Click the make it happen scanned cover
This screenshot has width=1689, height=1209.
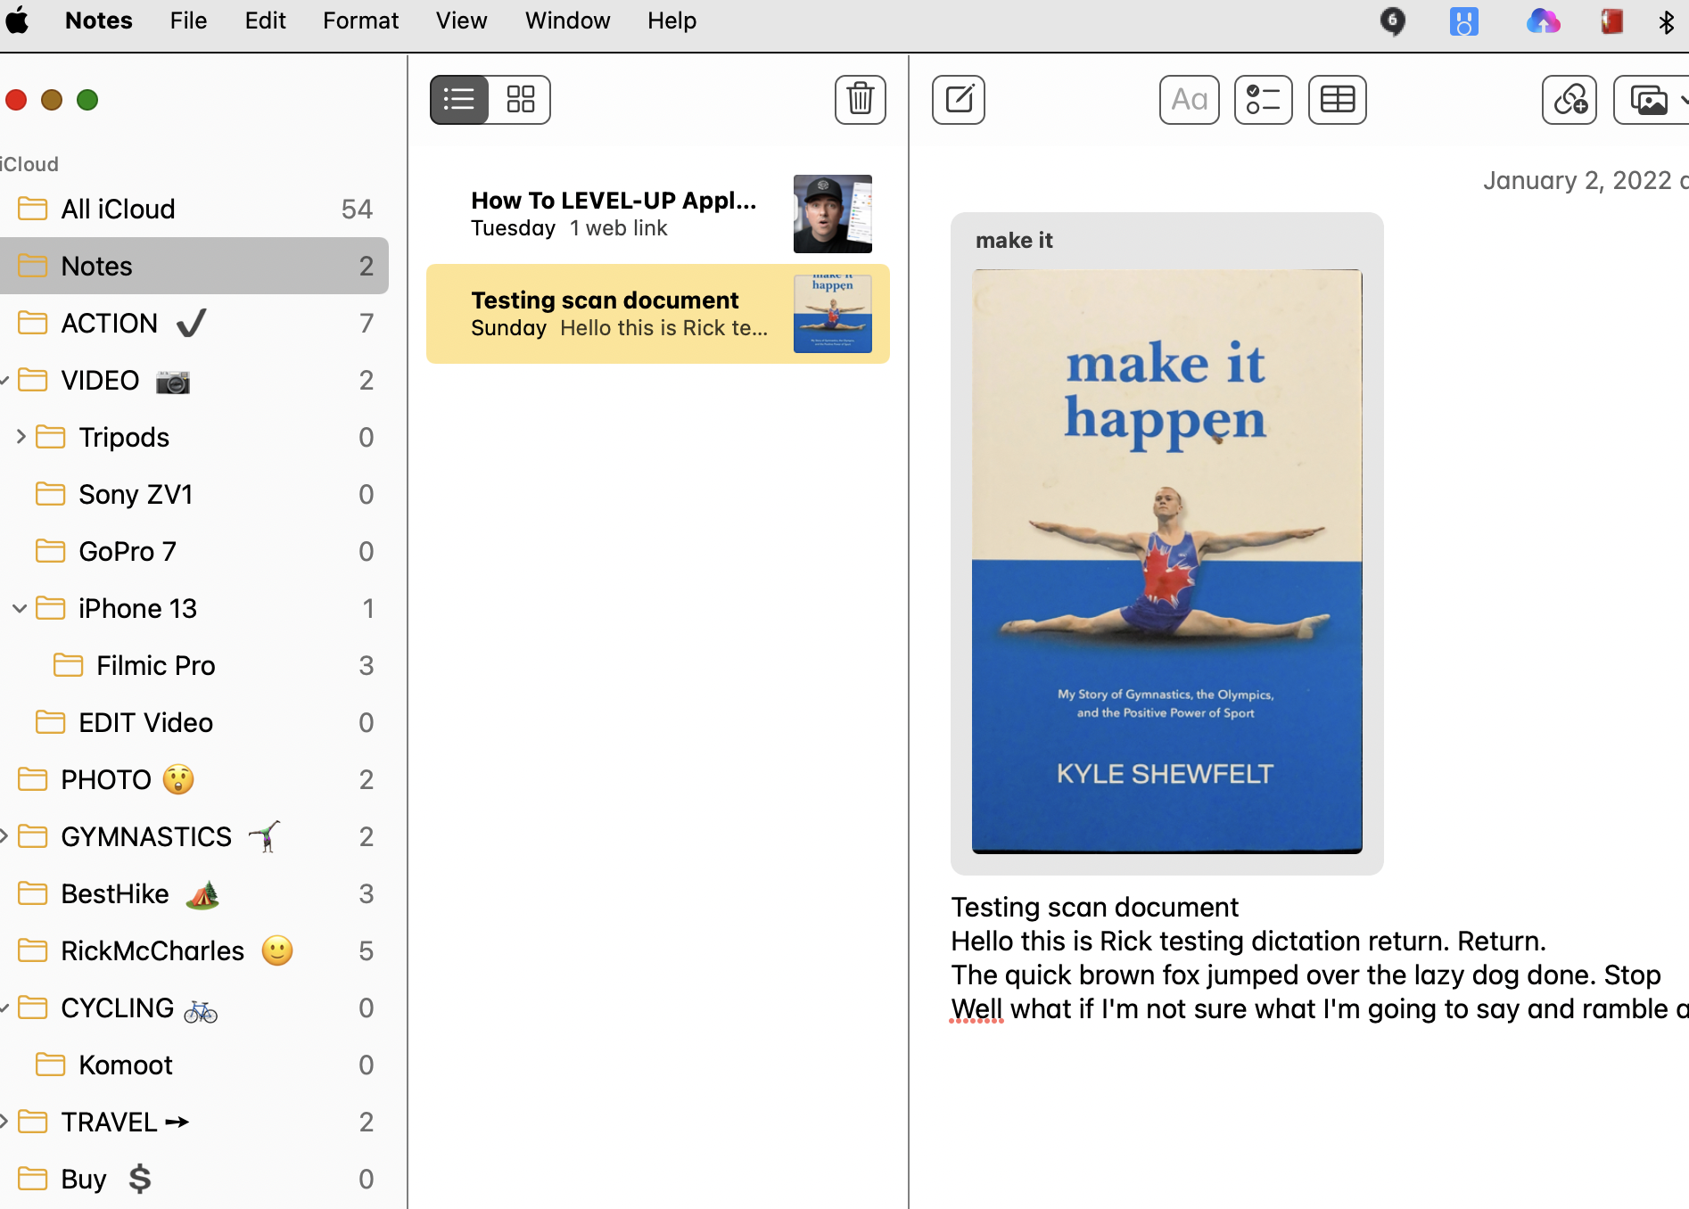[1166, 561]
